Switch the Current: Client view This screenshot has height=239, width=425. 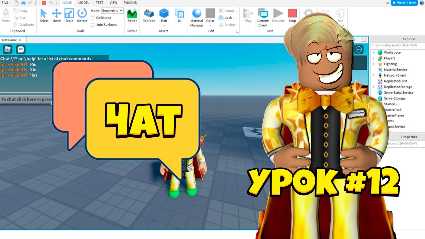pyautogui.click(x=263, y=18)
